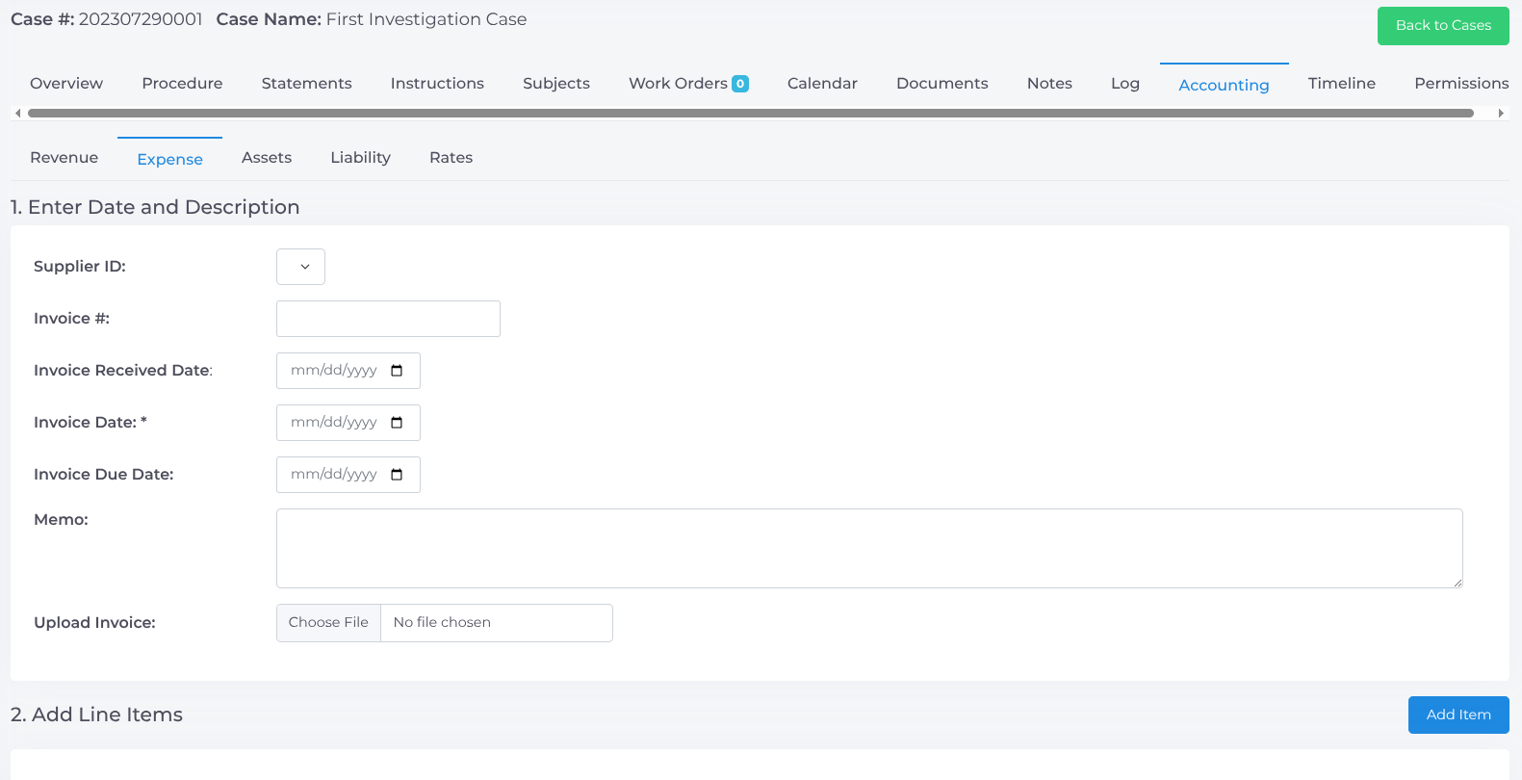Screen dimensions: 1522x780
Task: Go to the Notes tab
Action: click(x=1049, y=84)
